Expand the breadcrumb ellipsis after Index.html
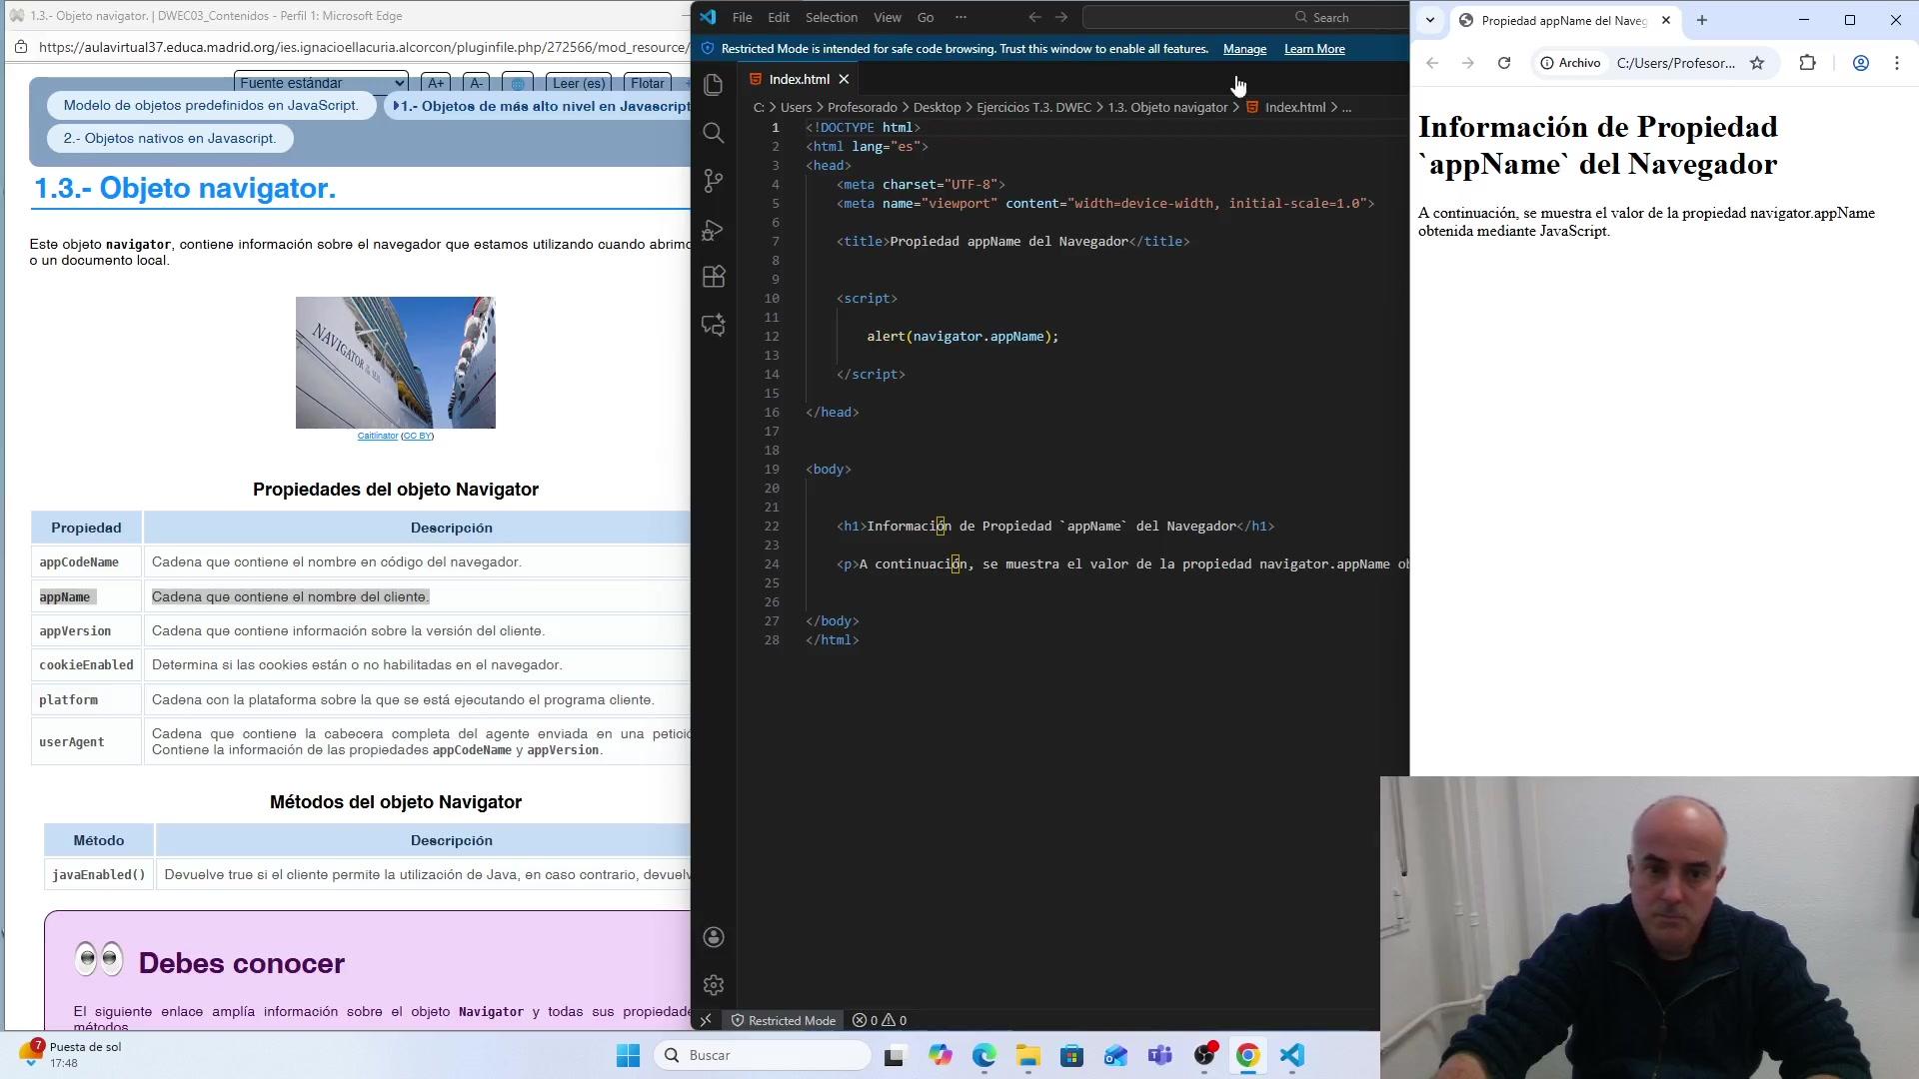The height and width of the screenshot is (1079, 1919). 1346,108
